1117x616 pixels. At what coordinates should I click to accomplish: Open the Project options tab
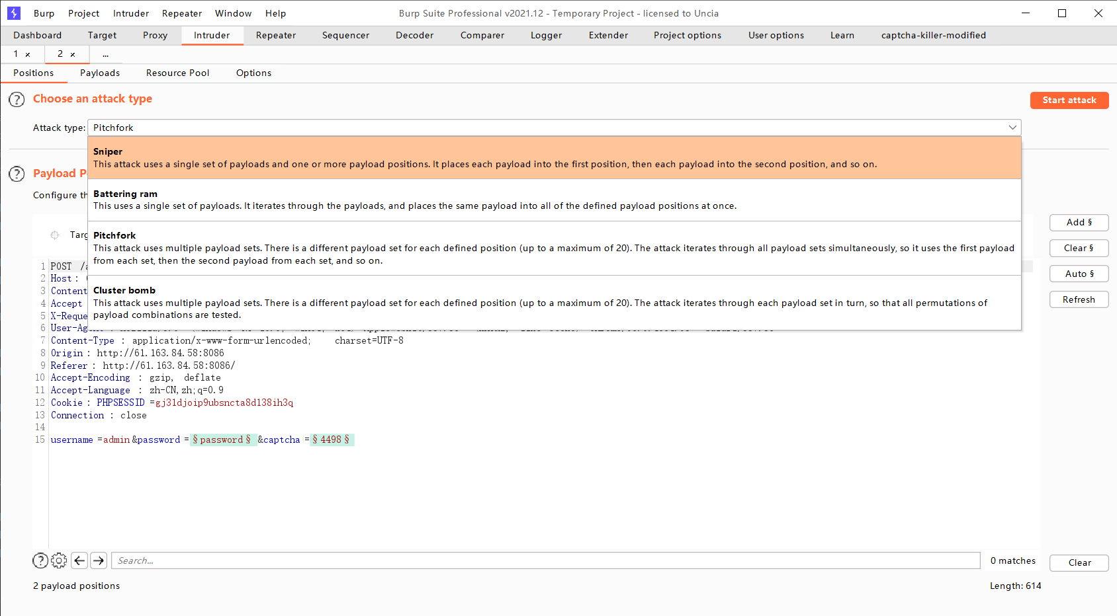(688, 35)
